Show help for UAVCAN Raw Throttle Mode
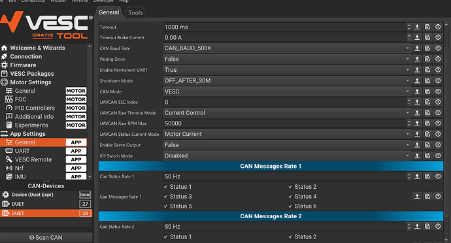Screen dimensions: 451x243 (438, 113)
